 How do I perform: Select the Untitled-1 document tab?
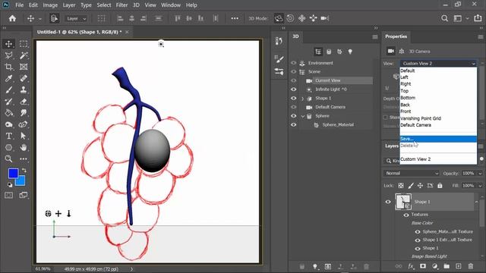[79, 32]
